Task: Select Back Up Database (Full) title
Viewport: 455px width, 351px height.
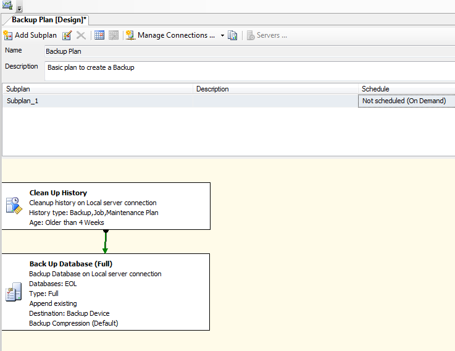Action: point(71,264)
